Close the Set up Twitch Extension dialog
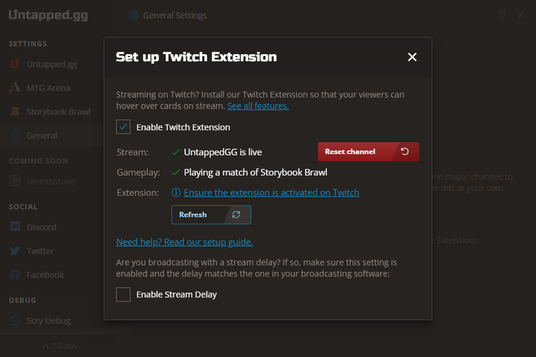 point(412,57)
